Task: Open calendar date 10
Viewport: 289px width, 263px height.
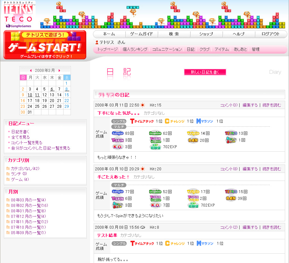Action: pyautogui.click(x=30, y=95)
